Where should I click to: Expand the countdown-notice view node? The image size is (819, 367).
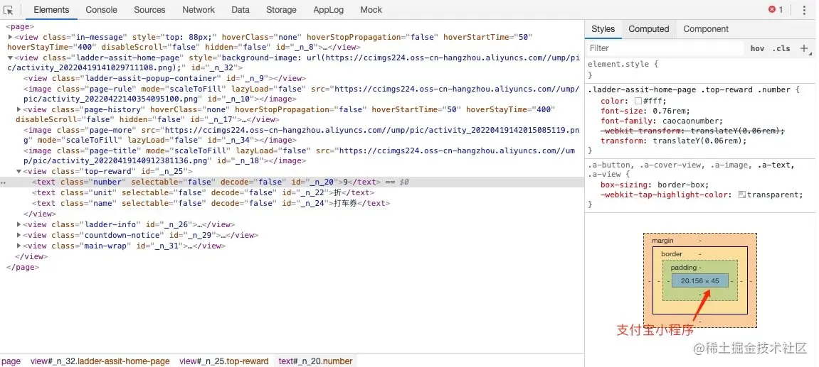(19, 235)
